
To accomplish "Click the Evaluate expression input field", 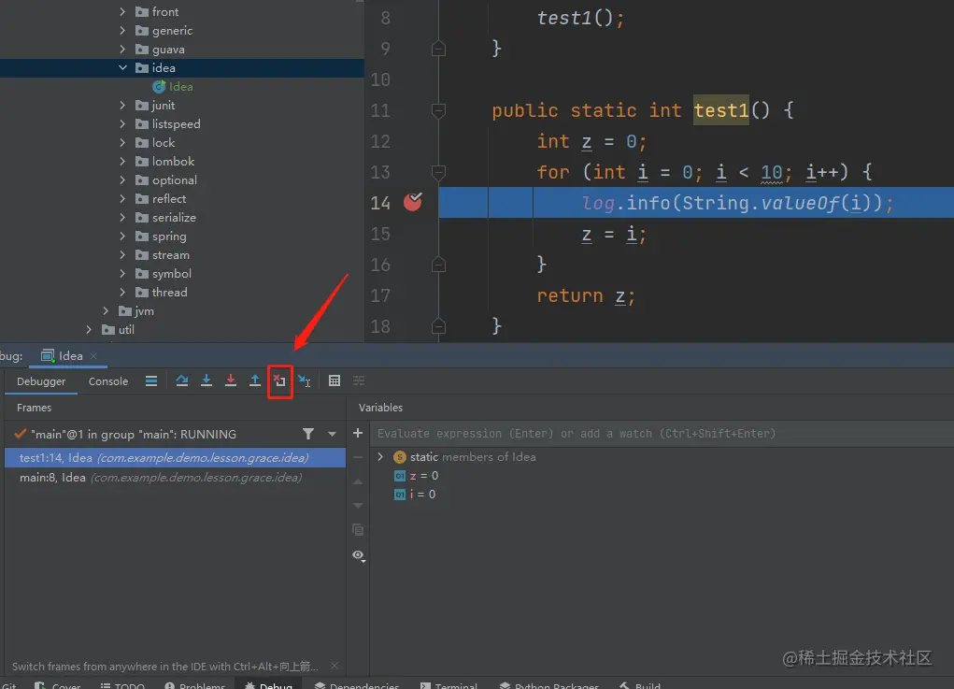I will (x=663, y=434).
